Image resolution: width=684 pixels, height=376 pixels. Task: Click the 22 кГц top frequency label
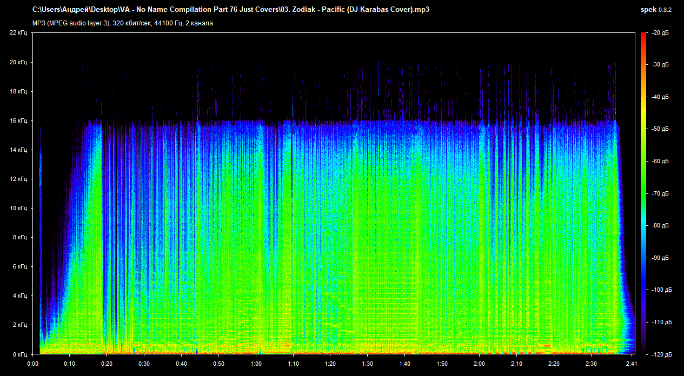point(18,33)
